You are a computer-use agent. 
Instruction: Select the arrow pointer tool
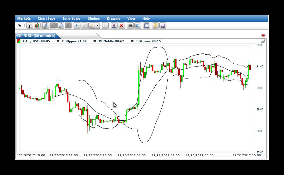point(20,26)
